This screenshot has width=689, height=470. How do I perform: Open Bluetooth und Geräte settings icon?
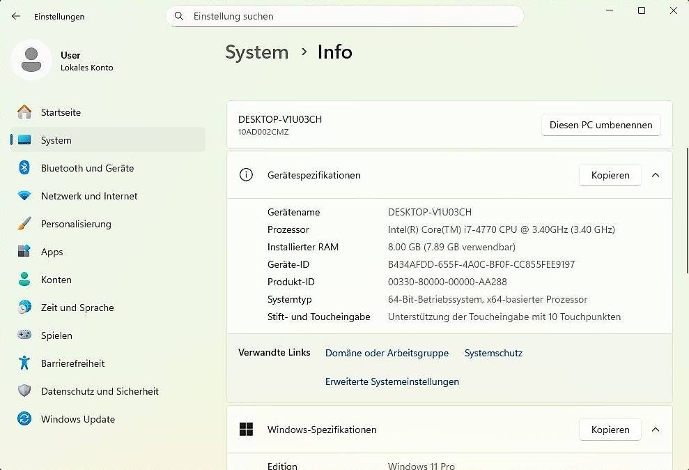pyautogui.click(x=24, y=168)
